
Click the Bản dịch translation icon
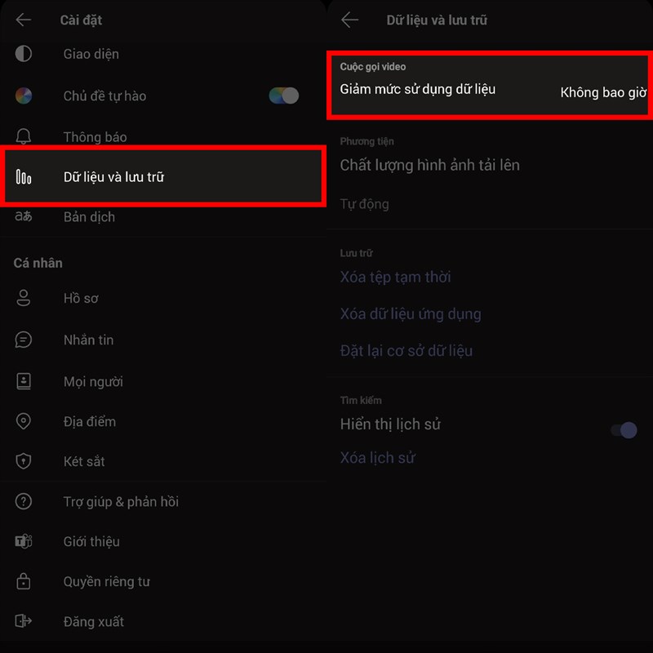coord(24,217)
